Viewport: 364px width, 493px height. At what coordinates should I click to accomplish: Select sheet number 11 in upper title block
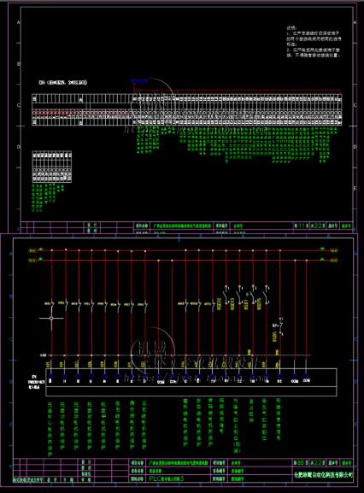pos(301,226)
